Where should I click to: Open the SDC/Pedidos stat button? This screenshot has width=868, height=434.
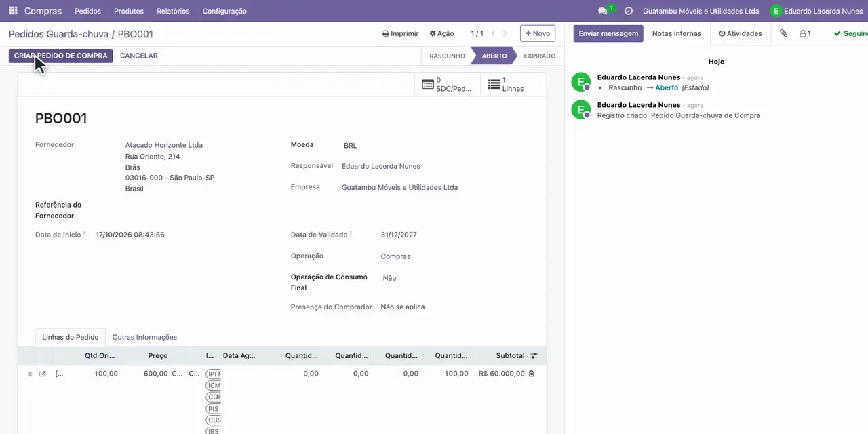(x=448, y=84)
